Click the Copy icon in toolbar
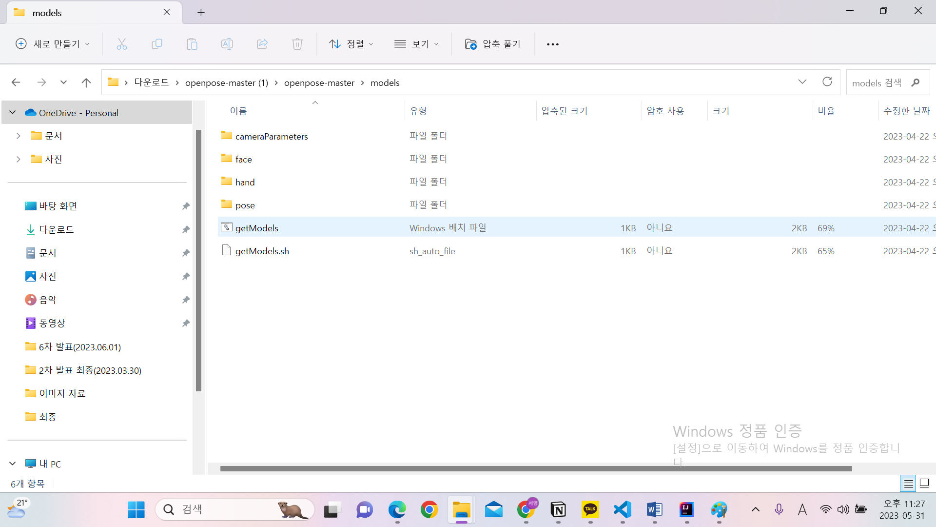Image resolution: width=936 pixels, height=527 pixels. coord(156,44)
